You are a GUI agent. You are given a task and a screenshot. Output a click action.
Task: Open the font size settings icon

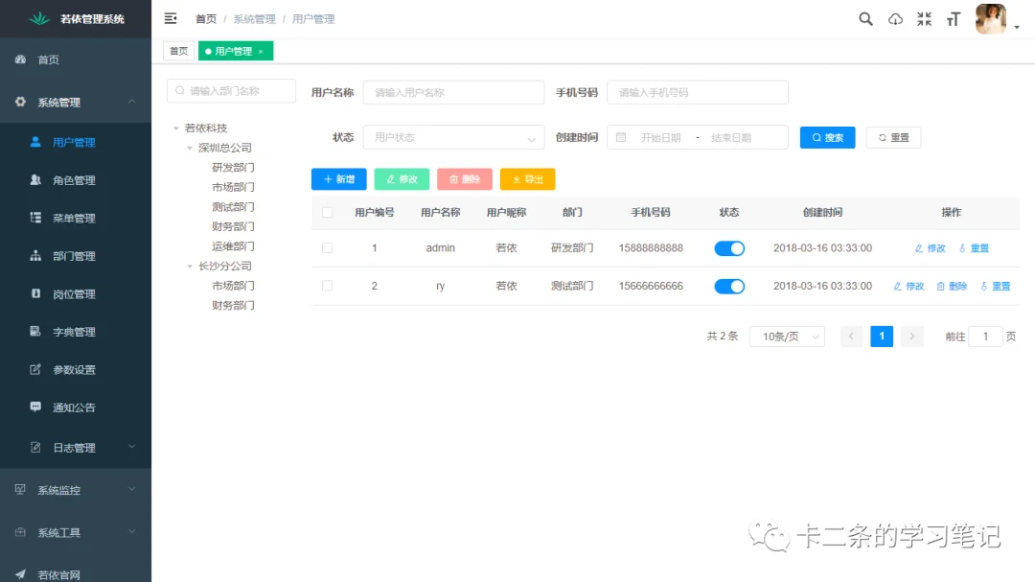(954, 19)
